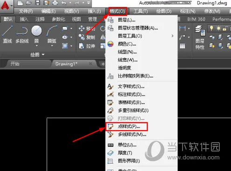Switch to the 参数化 ribbon tab
The height and width of the screenshot is (171, 231).
[x=58, y=19]
